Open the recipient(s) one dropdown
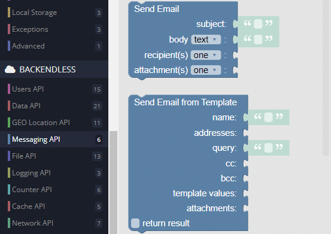Viewport: 331px width, 234px height. [206, 55]
